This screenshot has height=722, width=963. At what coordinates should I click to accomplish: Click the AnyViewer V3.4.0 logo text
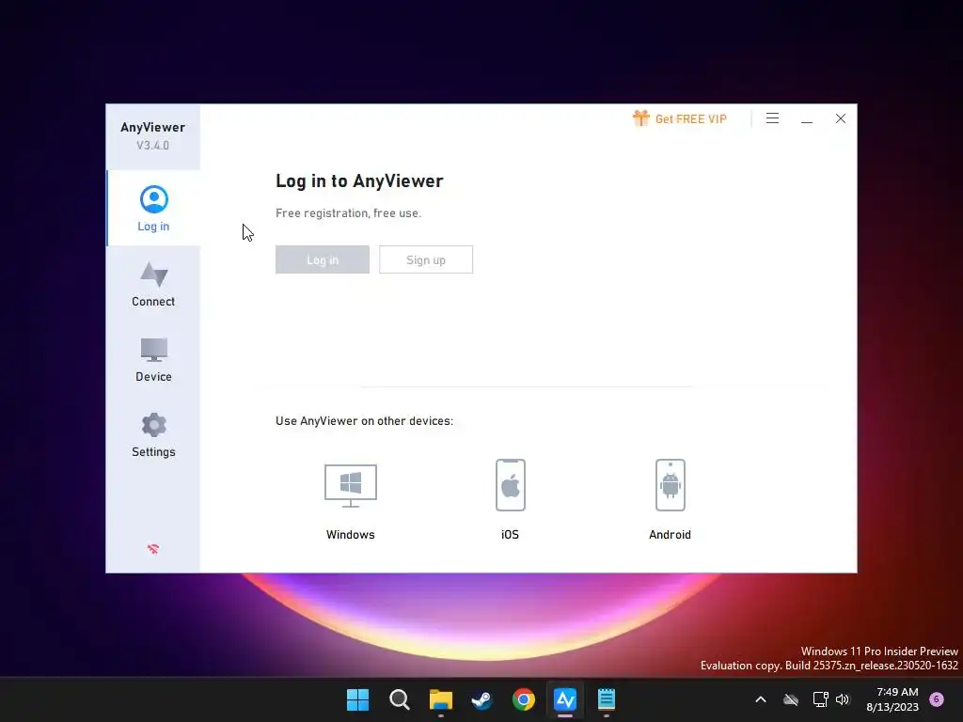pos(153,135)
